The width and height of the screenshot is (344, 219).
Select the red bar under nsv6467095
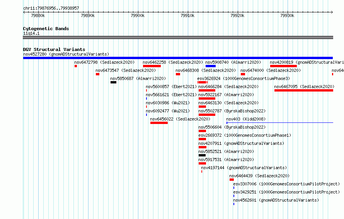pos(304,90)
